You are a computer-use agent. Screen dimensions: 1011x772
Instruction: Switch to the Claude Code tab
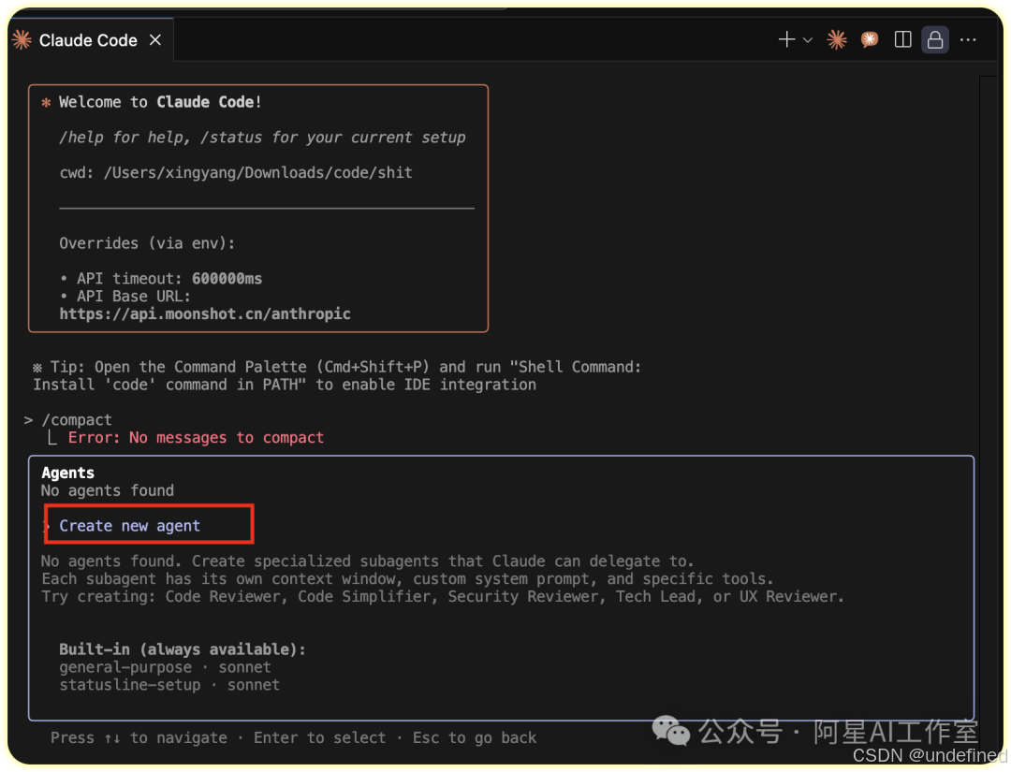pyautogui.click(x=88, y=40)
